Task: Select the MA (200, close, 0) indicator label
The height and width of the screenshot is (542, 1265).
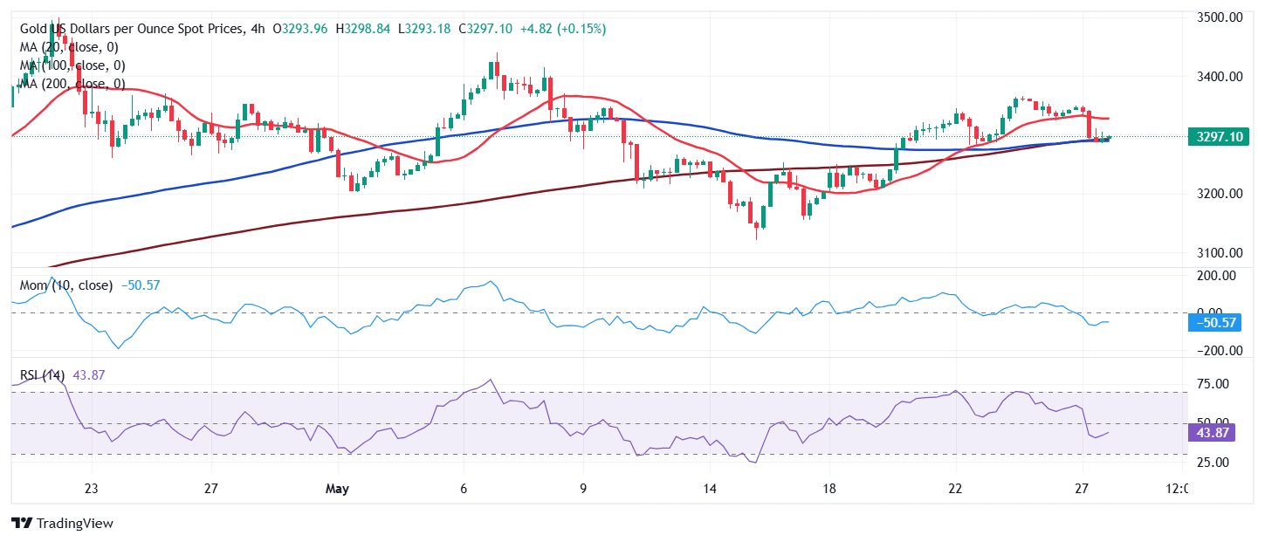Action: (x=72, y=84)
